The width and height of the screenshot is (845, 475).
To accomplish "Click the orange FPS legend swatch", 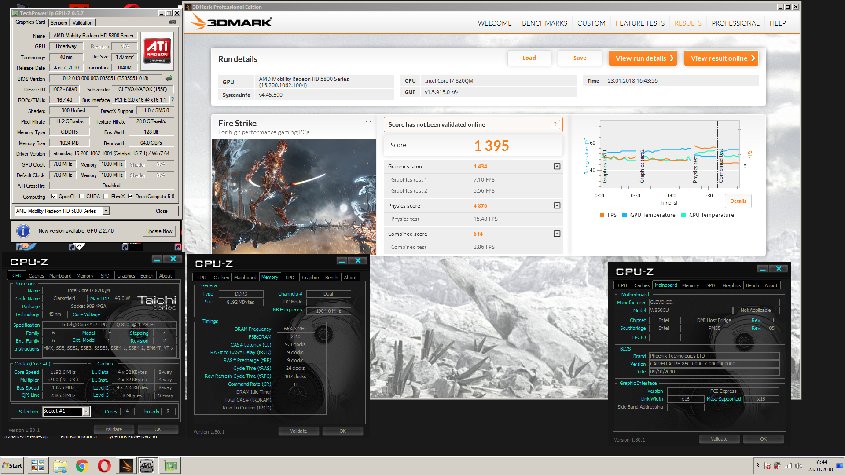I will tap(602, 215).
